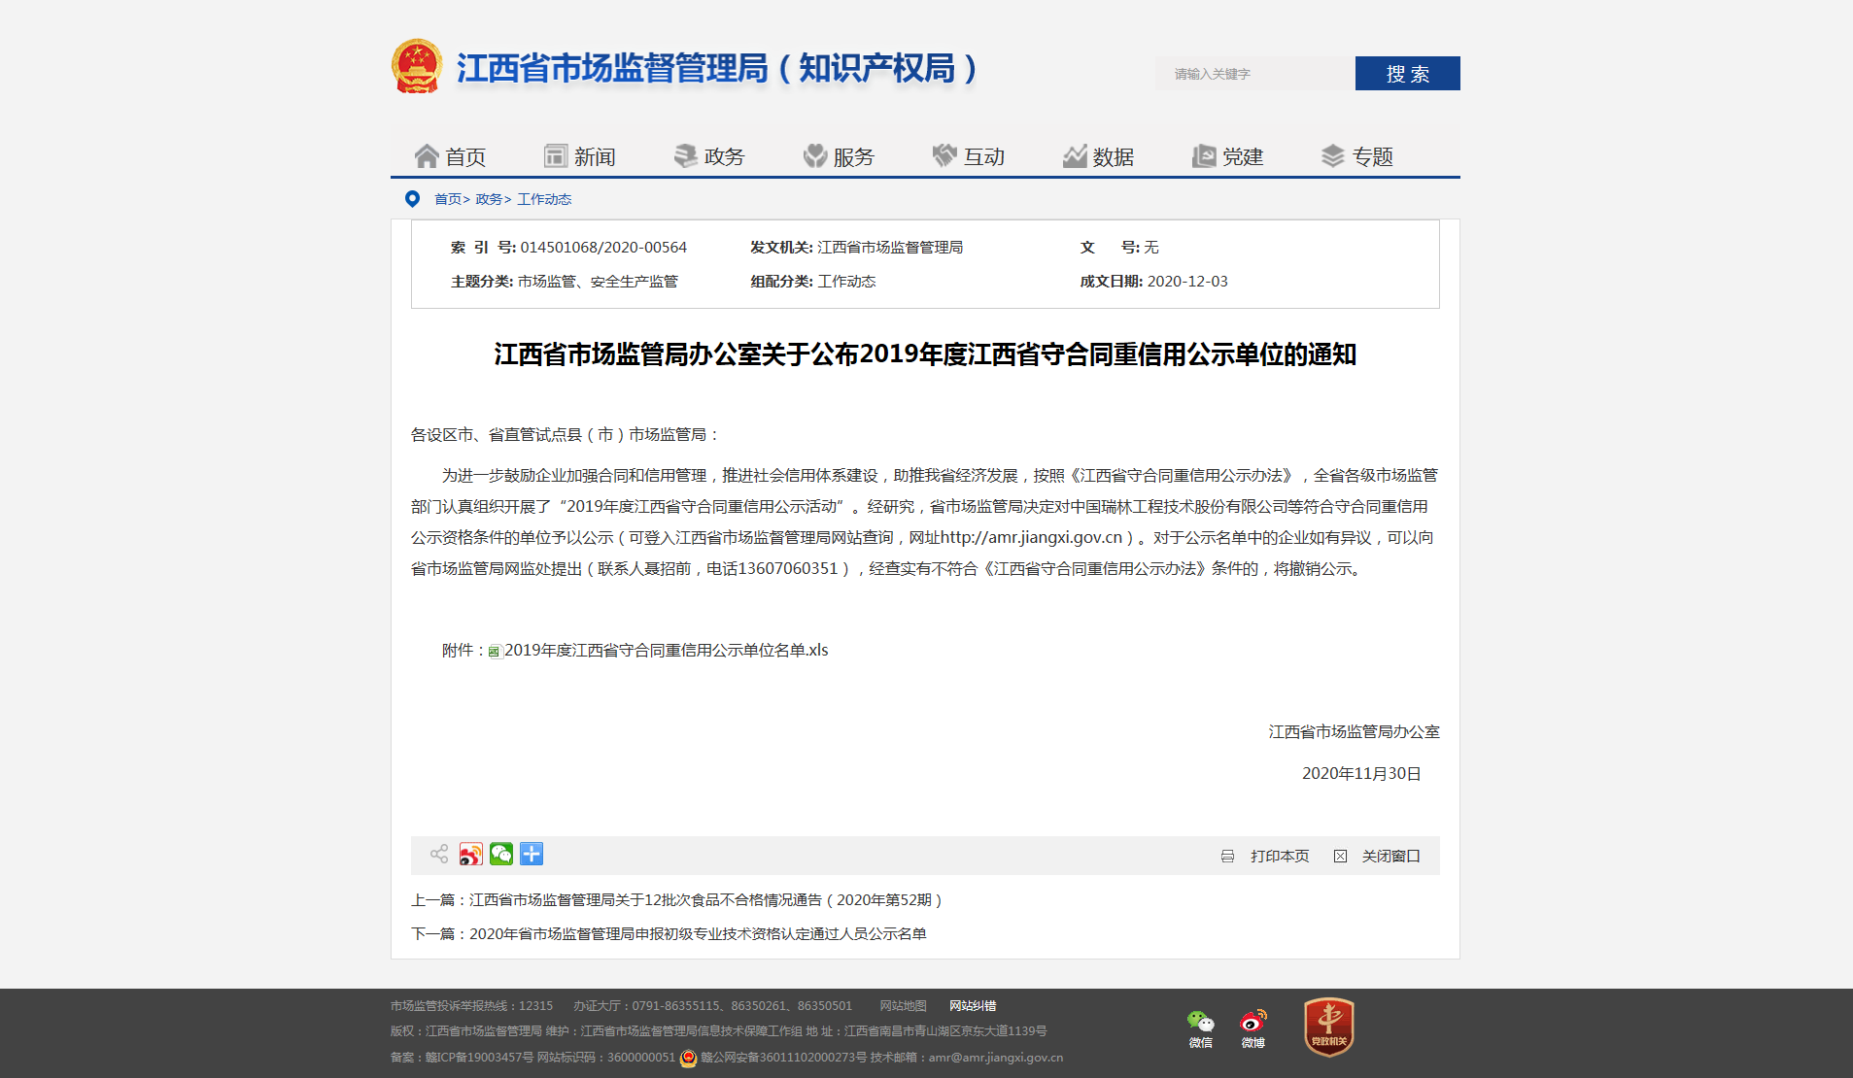Click the 党政机关 red badge icon
The width and height of the screenshot is (1853, 1078).
click(1328, 1027)
